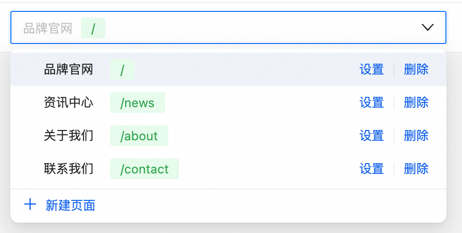The width and height of the screenshot is (462, 233).
Task: Choose the 联系我们 page entry
Action: pos(69,169)
